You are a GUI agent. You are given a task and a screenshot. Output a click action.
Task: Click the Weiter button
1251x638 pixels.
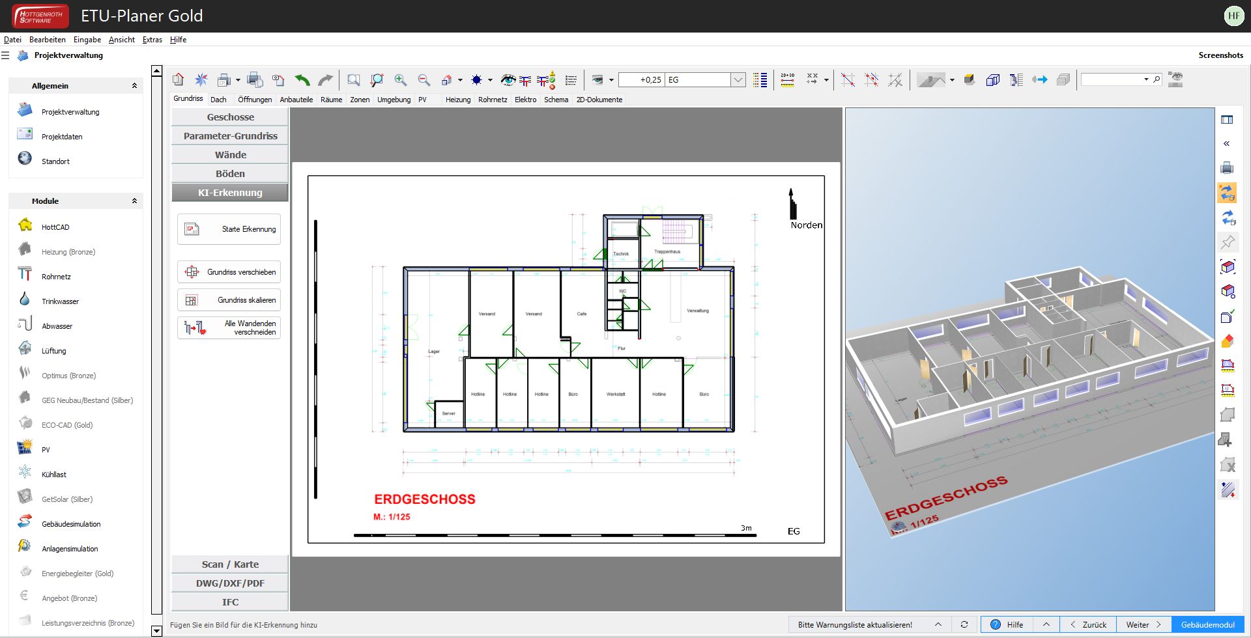1143,624
